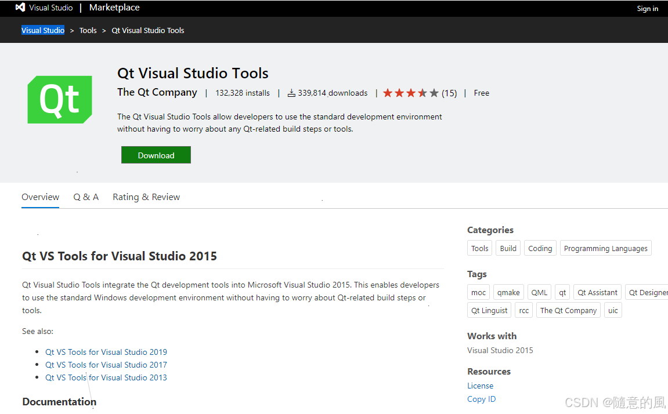Click Qt Visual Studio Tools breadcrumb
668x414 pixels.
[x=148, y=30]
